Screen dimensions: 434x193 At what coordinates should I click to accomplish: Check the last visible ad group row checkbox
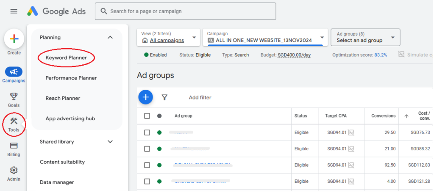[147, 182]
